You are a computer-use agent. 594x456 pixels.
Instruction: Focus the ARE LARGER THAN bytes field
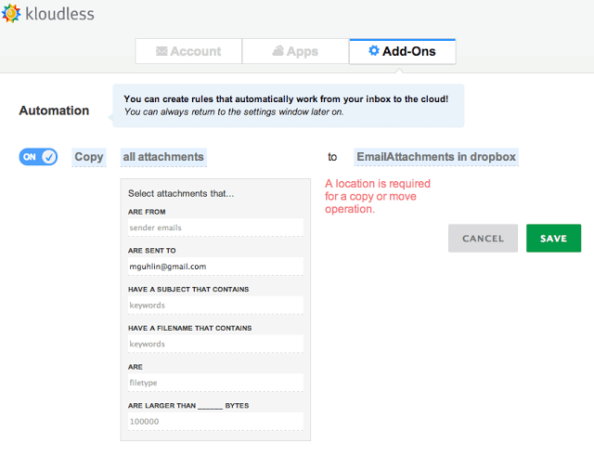[x=215, y=422]
